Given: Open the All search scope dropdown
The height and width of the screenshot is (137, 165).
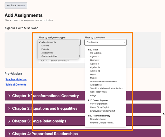Looking at the screenshot, I should point(44,60).
